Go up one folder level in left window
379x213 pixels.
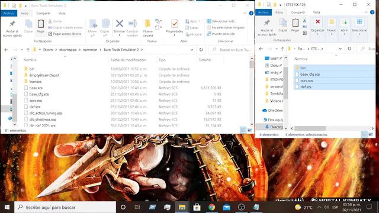(28, 50)
